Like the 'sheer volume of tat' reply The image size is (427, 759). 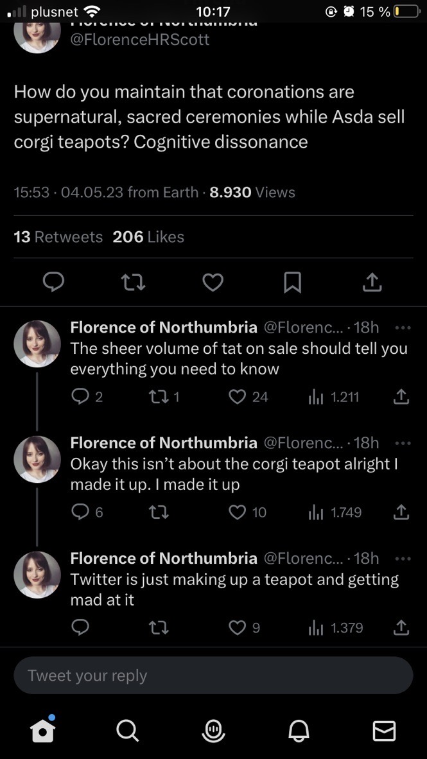[x=238, y=397]
